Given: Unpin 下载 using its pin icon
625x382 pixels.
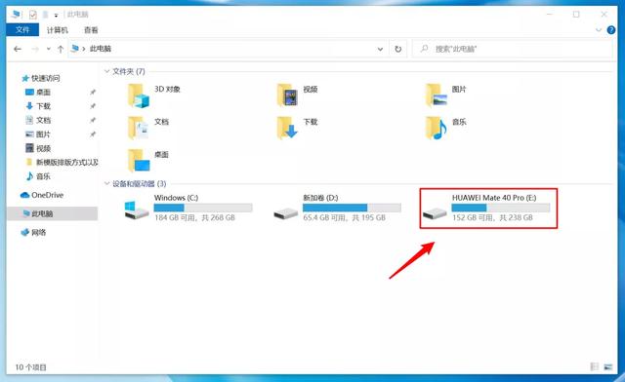Looking at the screenshot, I should point(93,106).
